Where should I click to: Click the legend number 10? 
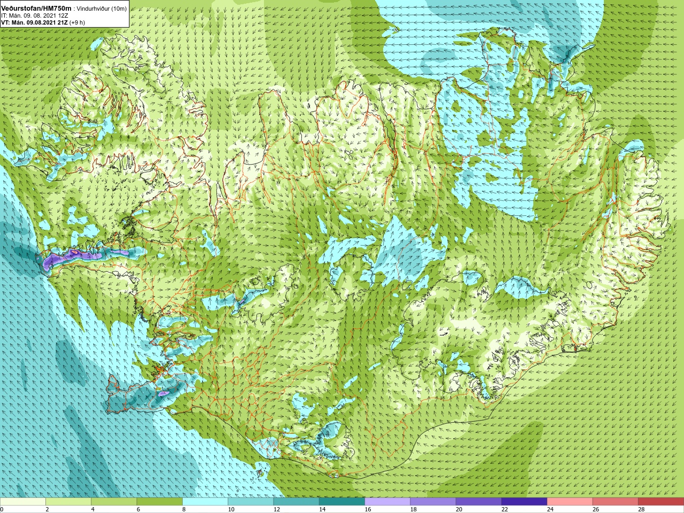pos(231,509)
